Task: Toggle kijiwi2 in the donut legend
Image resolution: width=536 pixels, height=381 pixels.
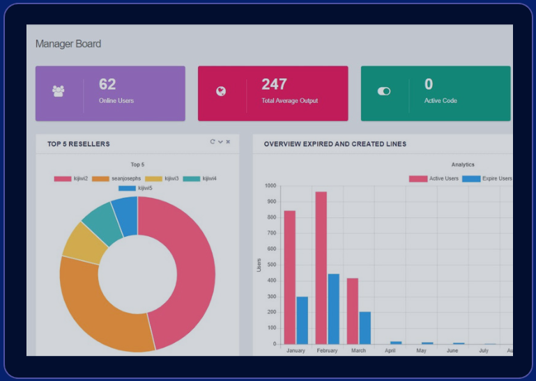Action: coord(71,179)
